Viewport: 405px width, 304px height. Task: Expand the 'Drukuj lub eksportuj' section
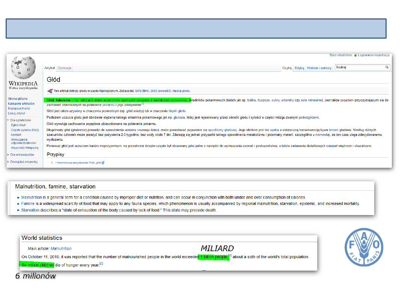pyautogui.click(x=8, y=162)
